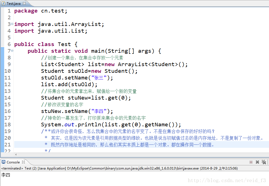This screenshot has width=269, height=186.
Task: Click the Console monitor icon
Action: tap(3, 162)
